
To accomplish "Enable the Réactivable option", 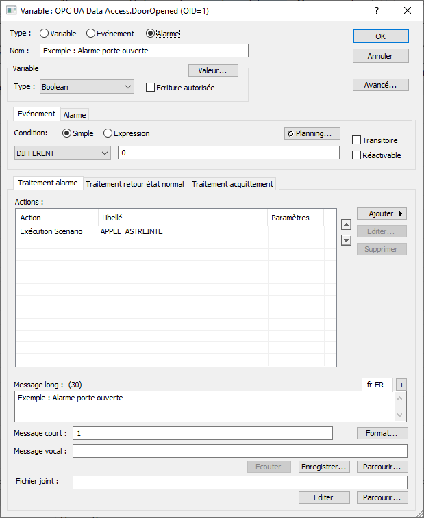I will pyautogui.click(x=356, y=155).
